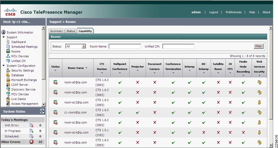Click the In Progress meetings icon
The width and height of the screenshot is (278, 148).
(x=31, y=131)
